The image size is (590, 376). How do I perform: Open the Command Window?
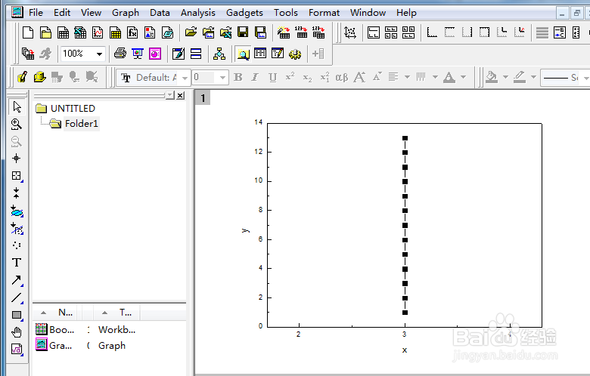pos(278,54)
